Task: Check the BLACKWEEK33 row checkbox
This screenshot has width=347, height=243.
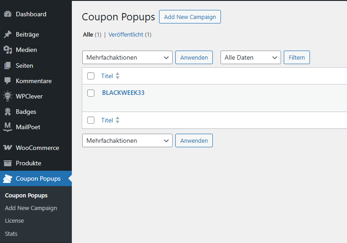Action: point(91,93)
